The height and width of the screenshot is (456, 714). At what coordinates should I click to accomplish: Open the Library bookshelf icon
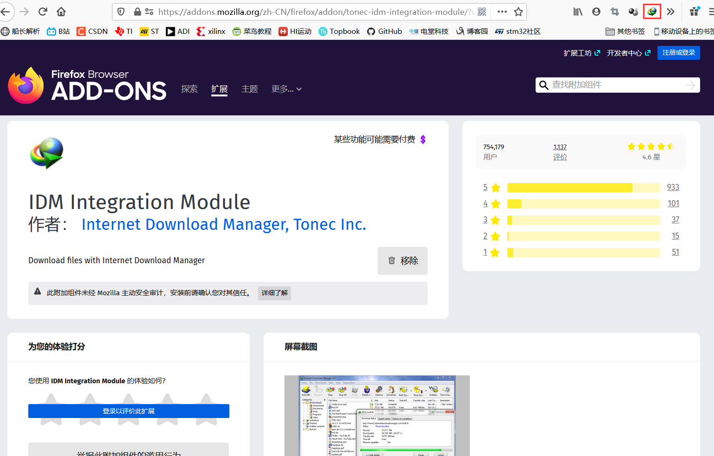[x=578, y=12]
